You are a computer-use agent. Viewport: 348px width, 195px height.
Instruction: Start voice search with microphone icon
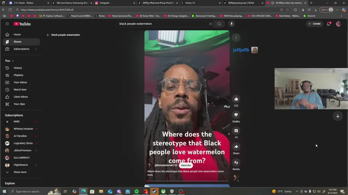point(232,24)
